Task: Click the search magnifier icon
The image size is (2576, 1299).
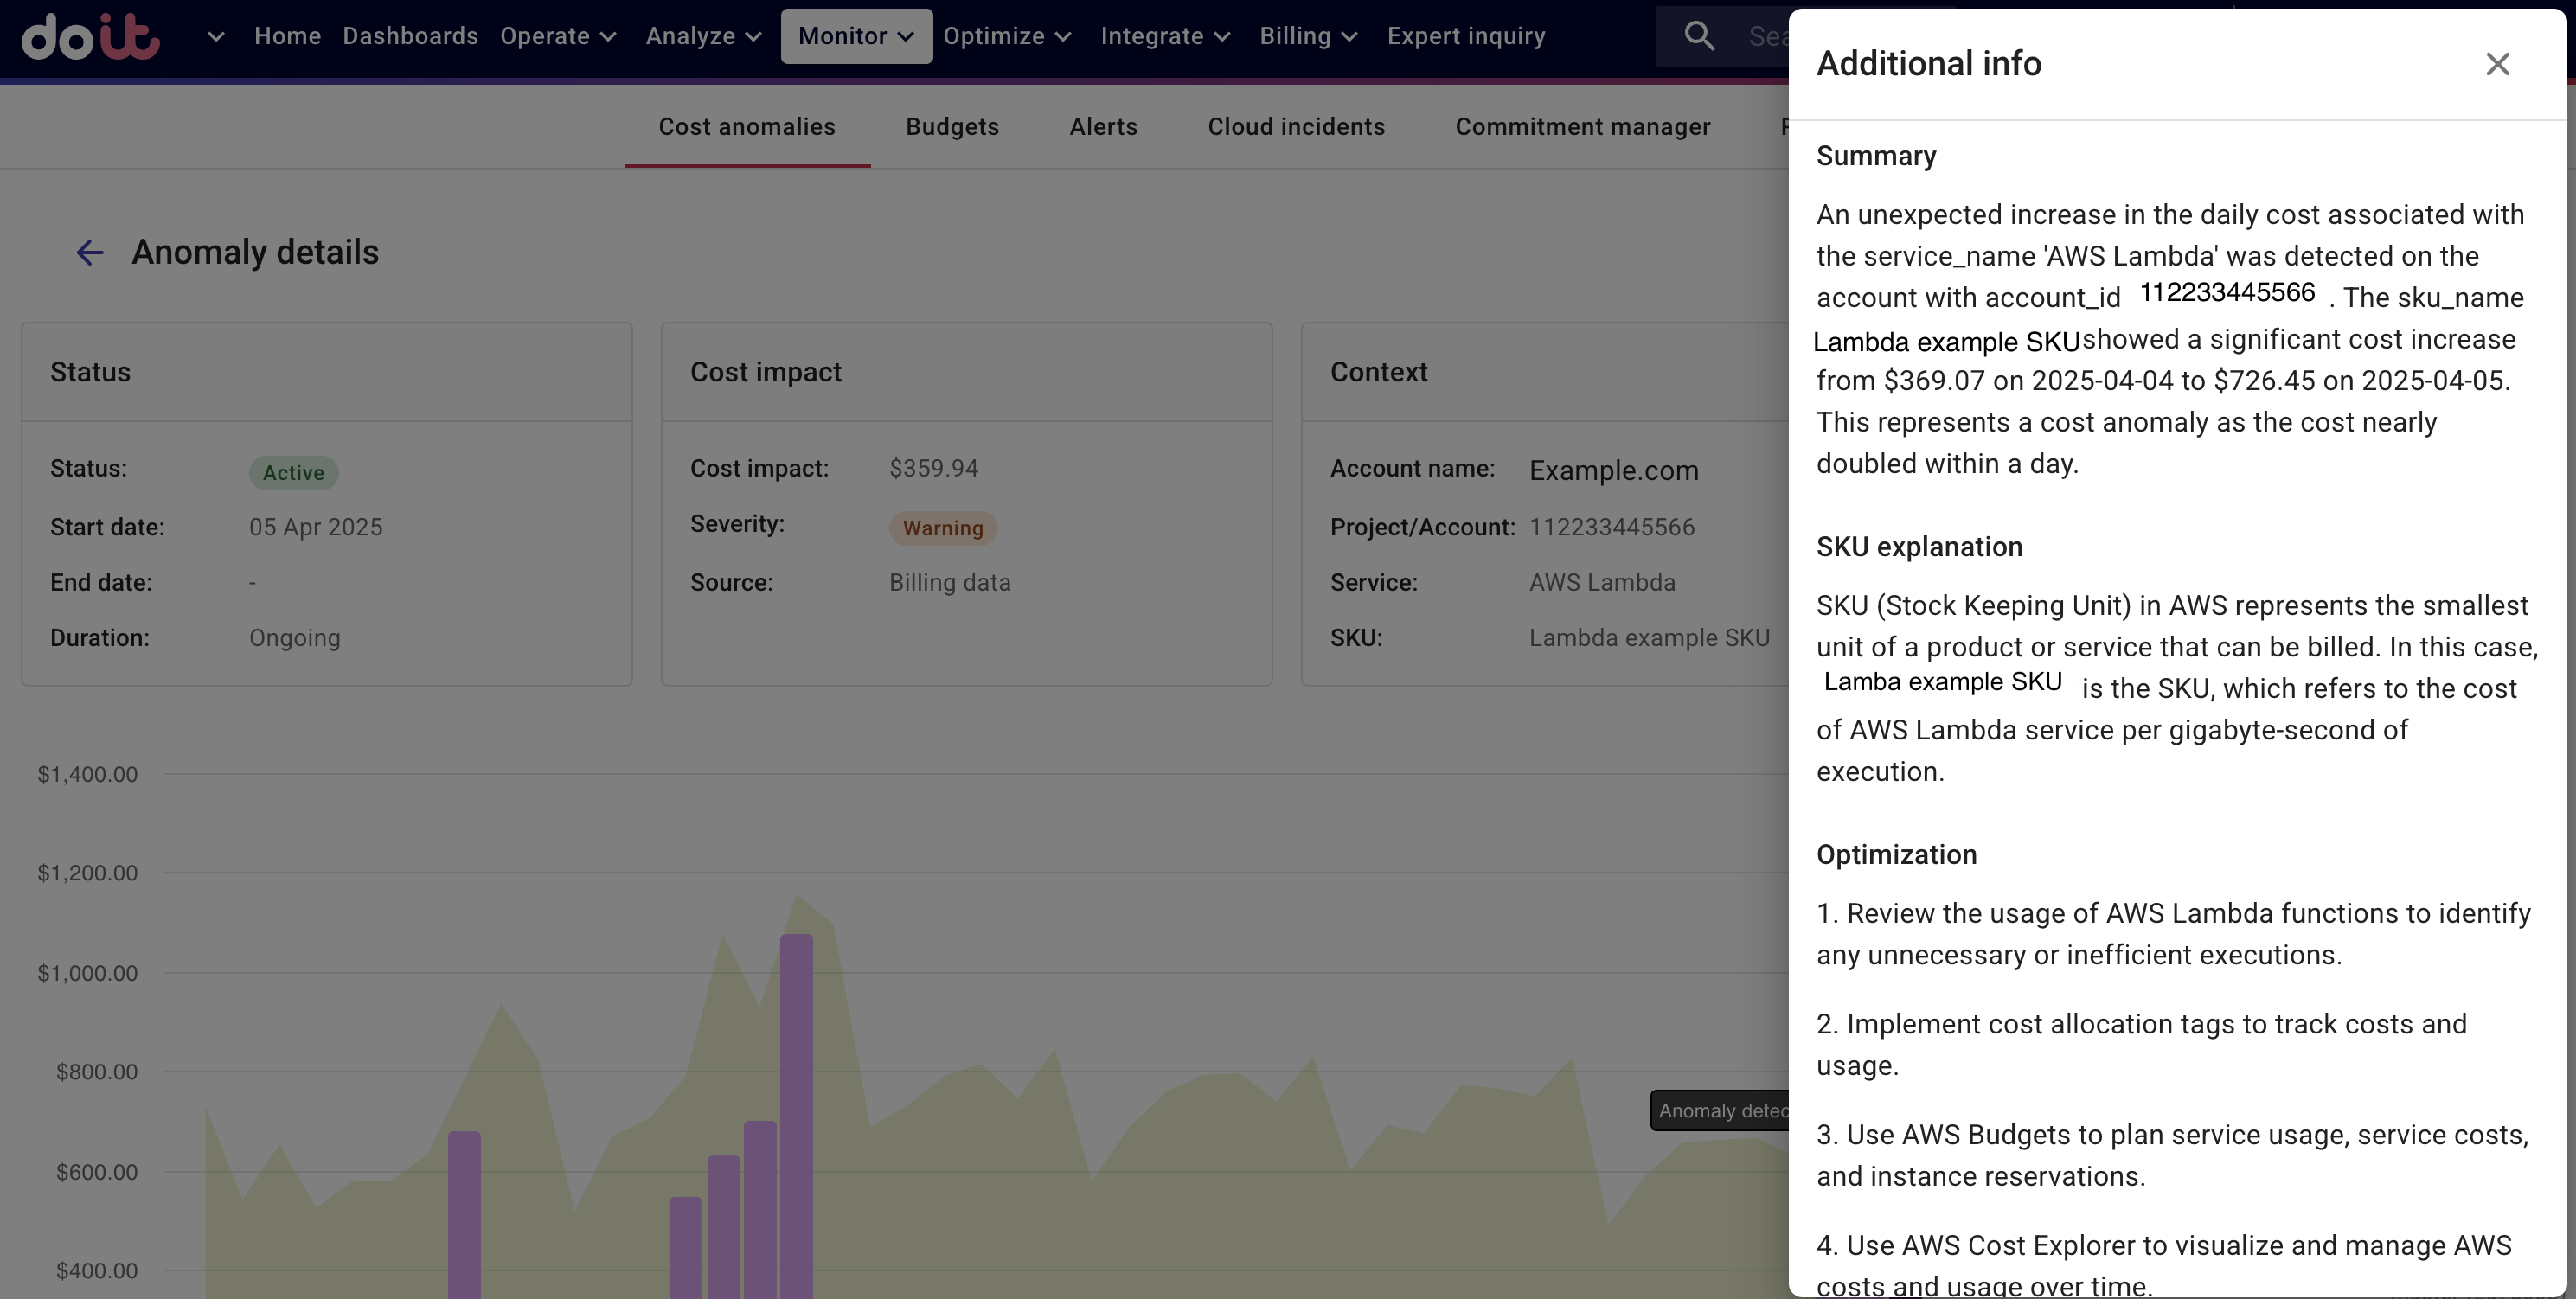Action: (1699, 36)
